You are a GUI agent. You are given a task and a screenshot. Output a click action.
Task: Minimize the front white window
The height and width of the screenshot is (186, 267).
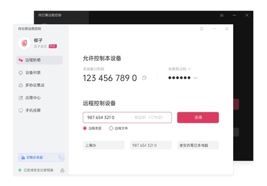tap(214, 29)
